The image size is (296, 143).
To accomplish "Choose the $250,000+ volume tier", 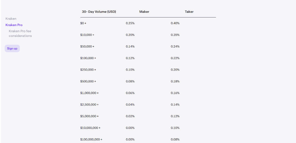I will pyautogui.click(x=88, y=70).
